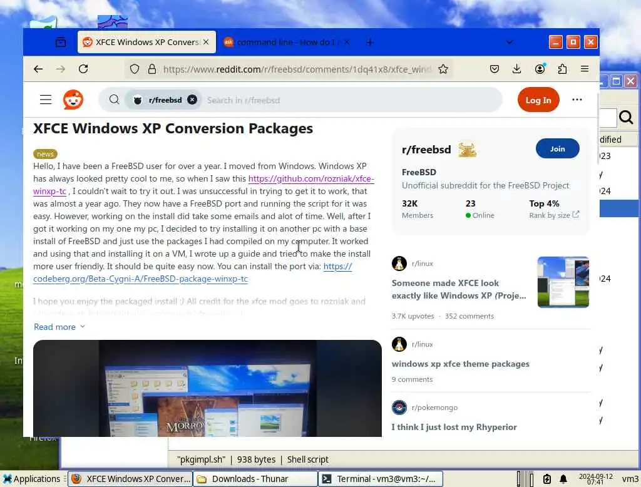Click the Thunar window search magnifier
The width and height of the screenshot is (641, 487).
tap(626, 118)
